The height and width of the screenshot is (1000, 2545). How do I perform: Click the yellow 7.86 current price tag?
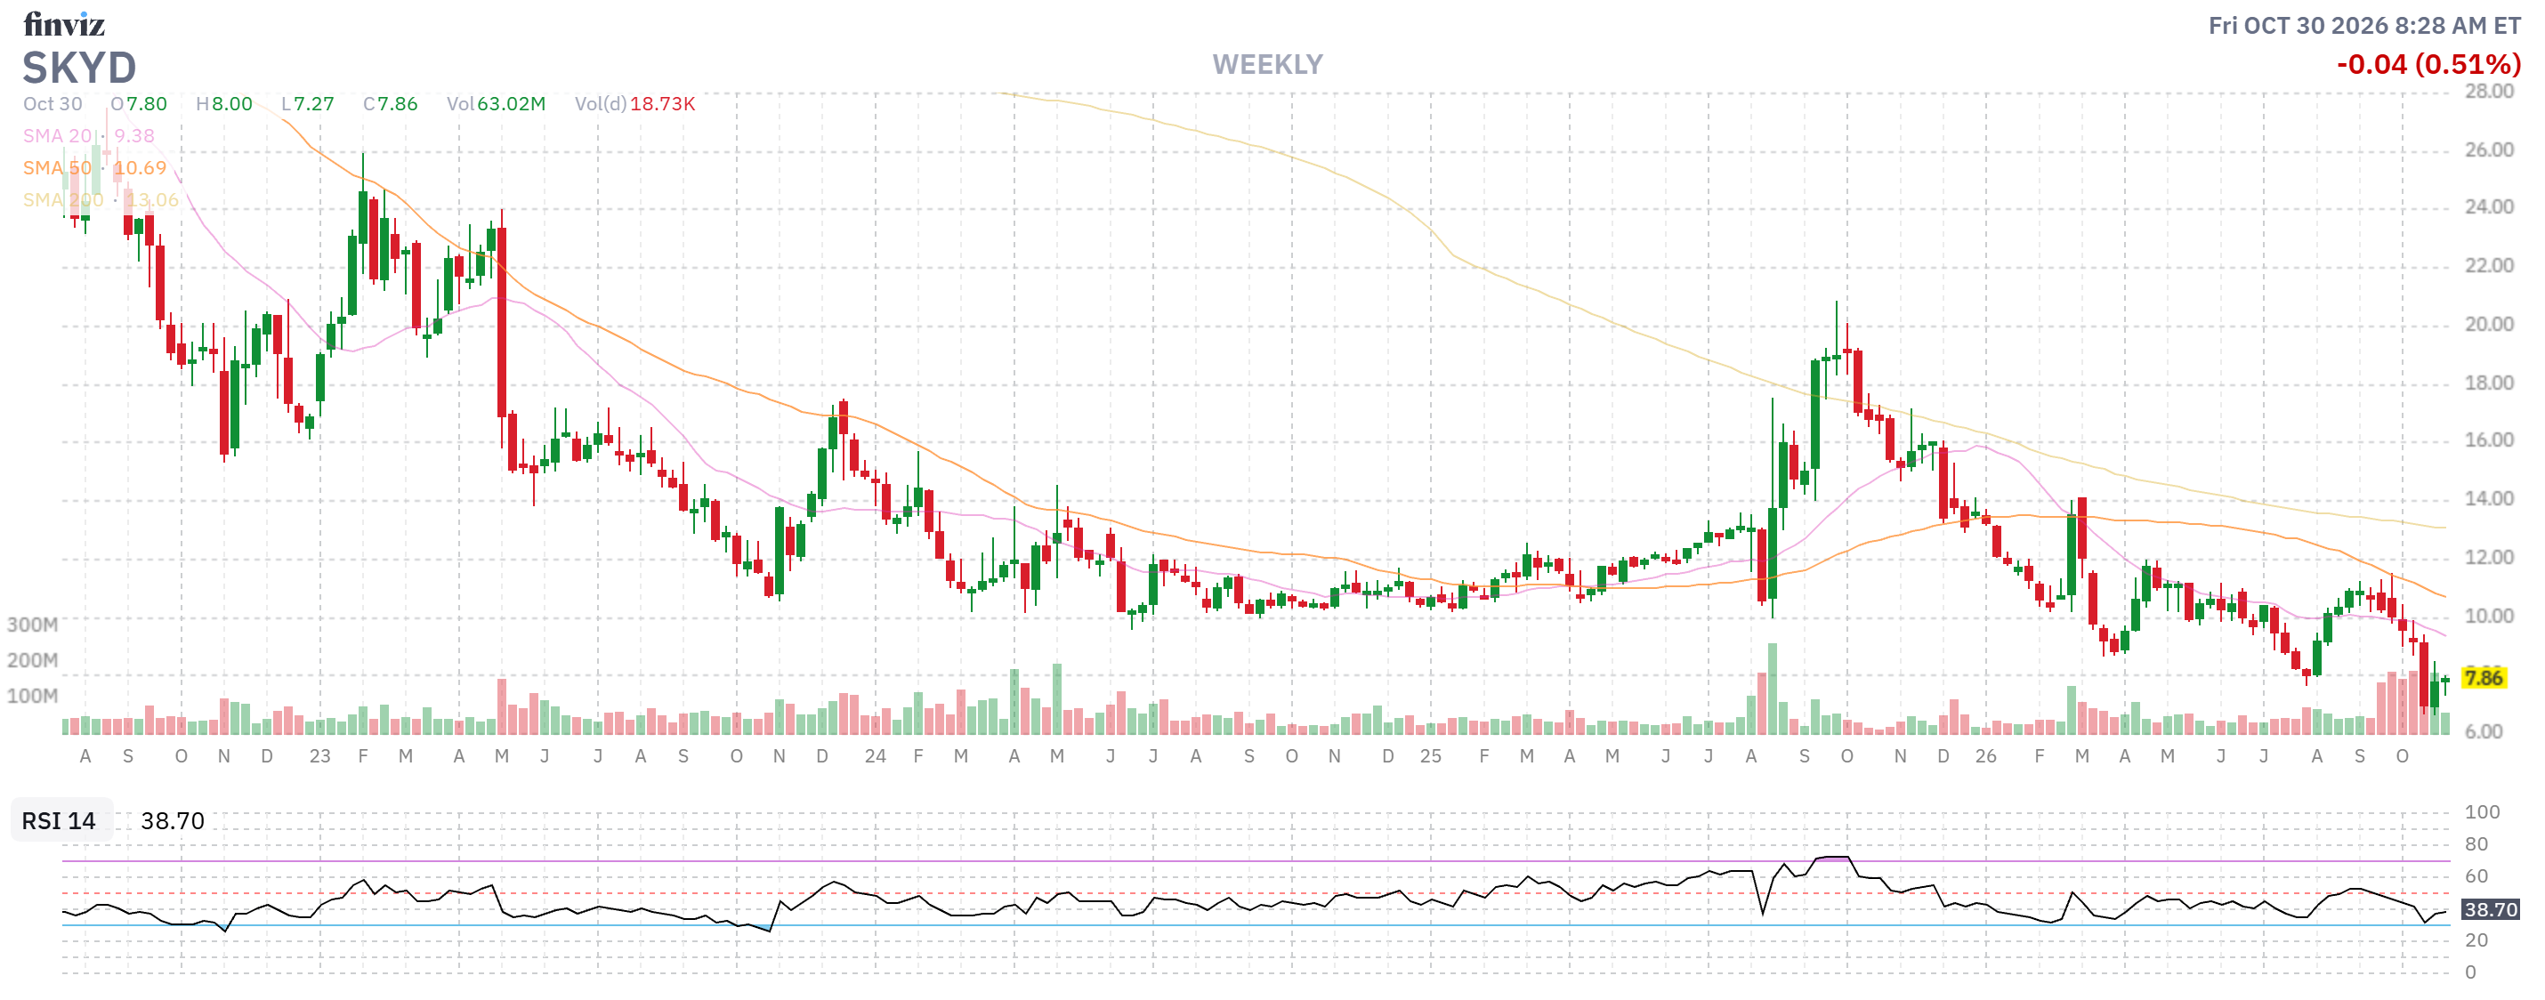click(2484, 678)
